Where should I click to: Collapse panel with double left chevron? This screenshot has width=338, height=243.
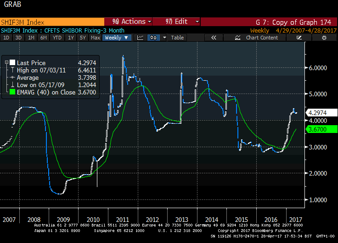[x=213, y=38]
